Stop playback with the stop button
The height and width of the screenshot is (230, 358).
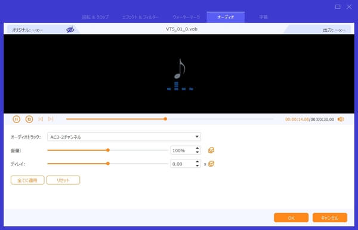pos(29,119)
